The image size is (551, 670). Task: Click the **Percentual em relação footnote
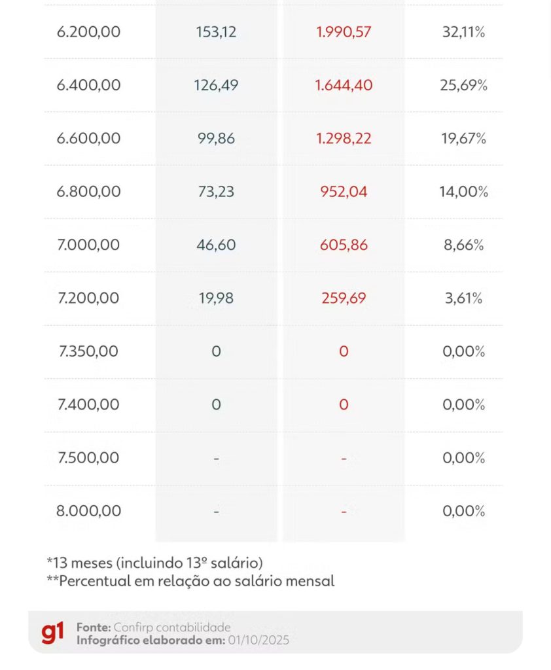click(190, 581)
